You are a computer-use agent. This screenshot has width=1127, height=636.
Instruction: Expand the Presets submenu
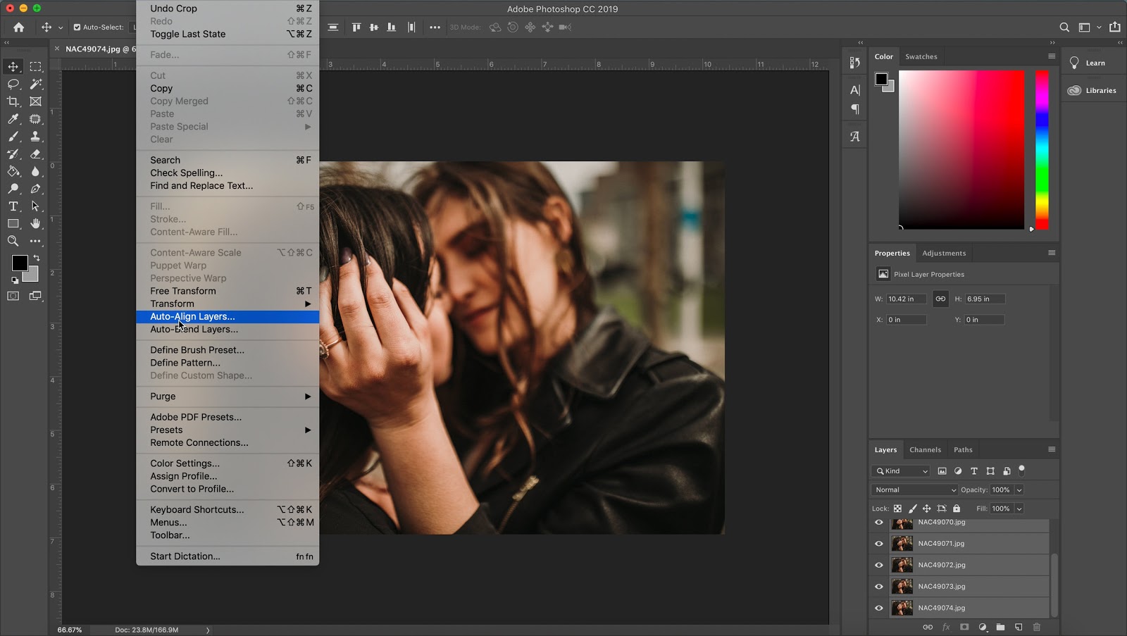(228, 430)
